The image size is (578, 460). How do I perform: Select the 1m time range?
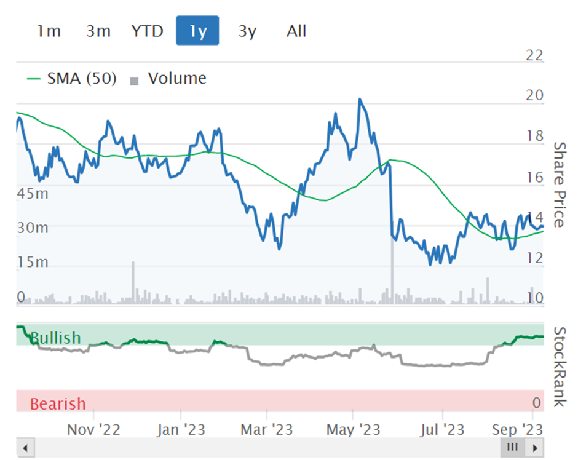pos(49,31)
